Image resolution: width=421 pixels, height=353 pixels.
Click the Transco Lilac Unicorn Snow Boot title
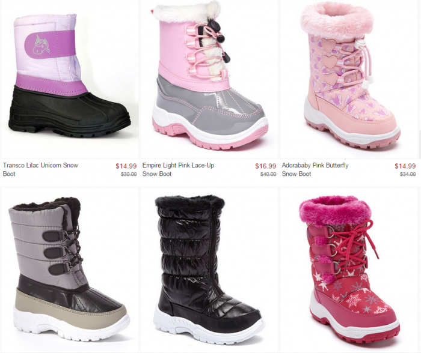click(40, 169)
